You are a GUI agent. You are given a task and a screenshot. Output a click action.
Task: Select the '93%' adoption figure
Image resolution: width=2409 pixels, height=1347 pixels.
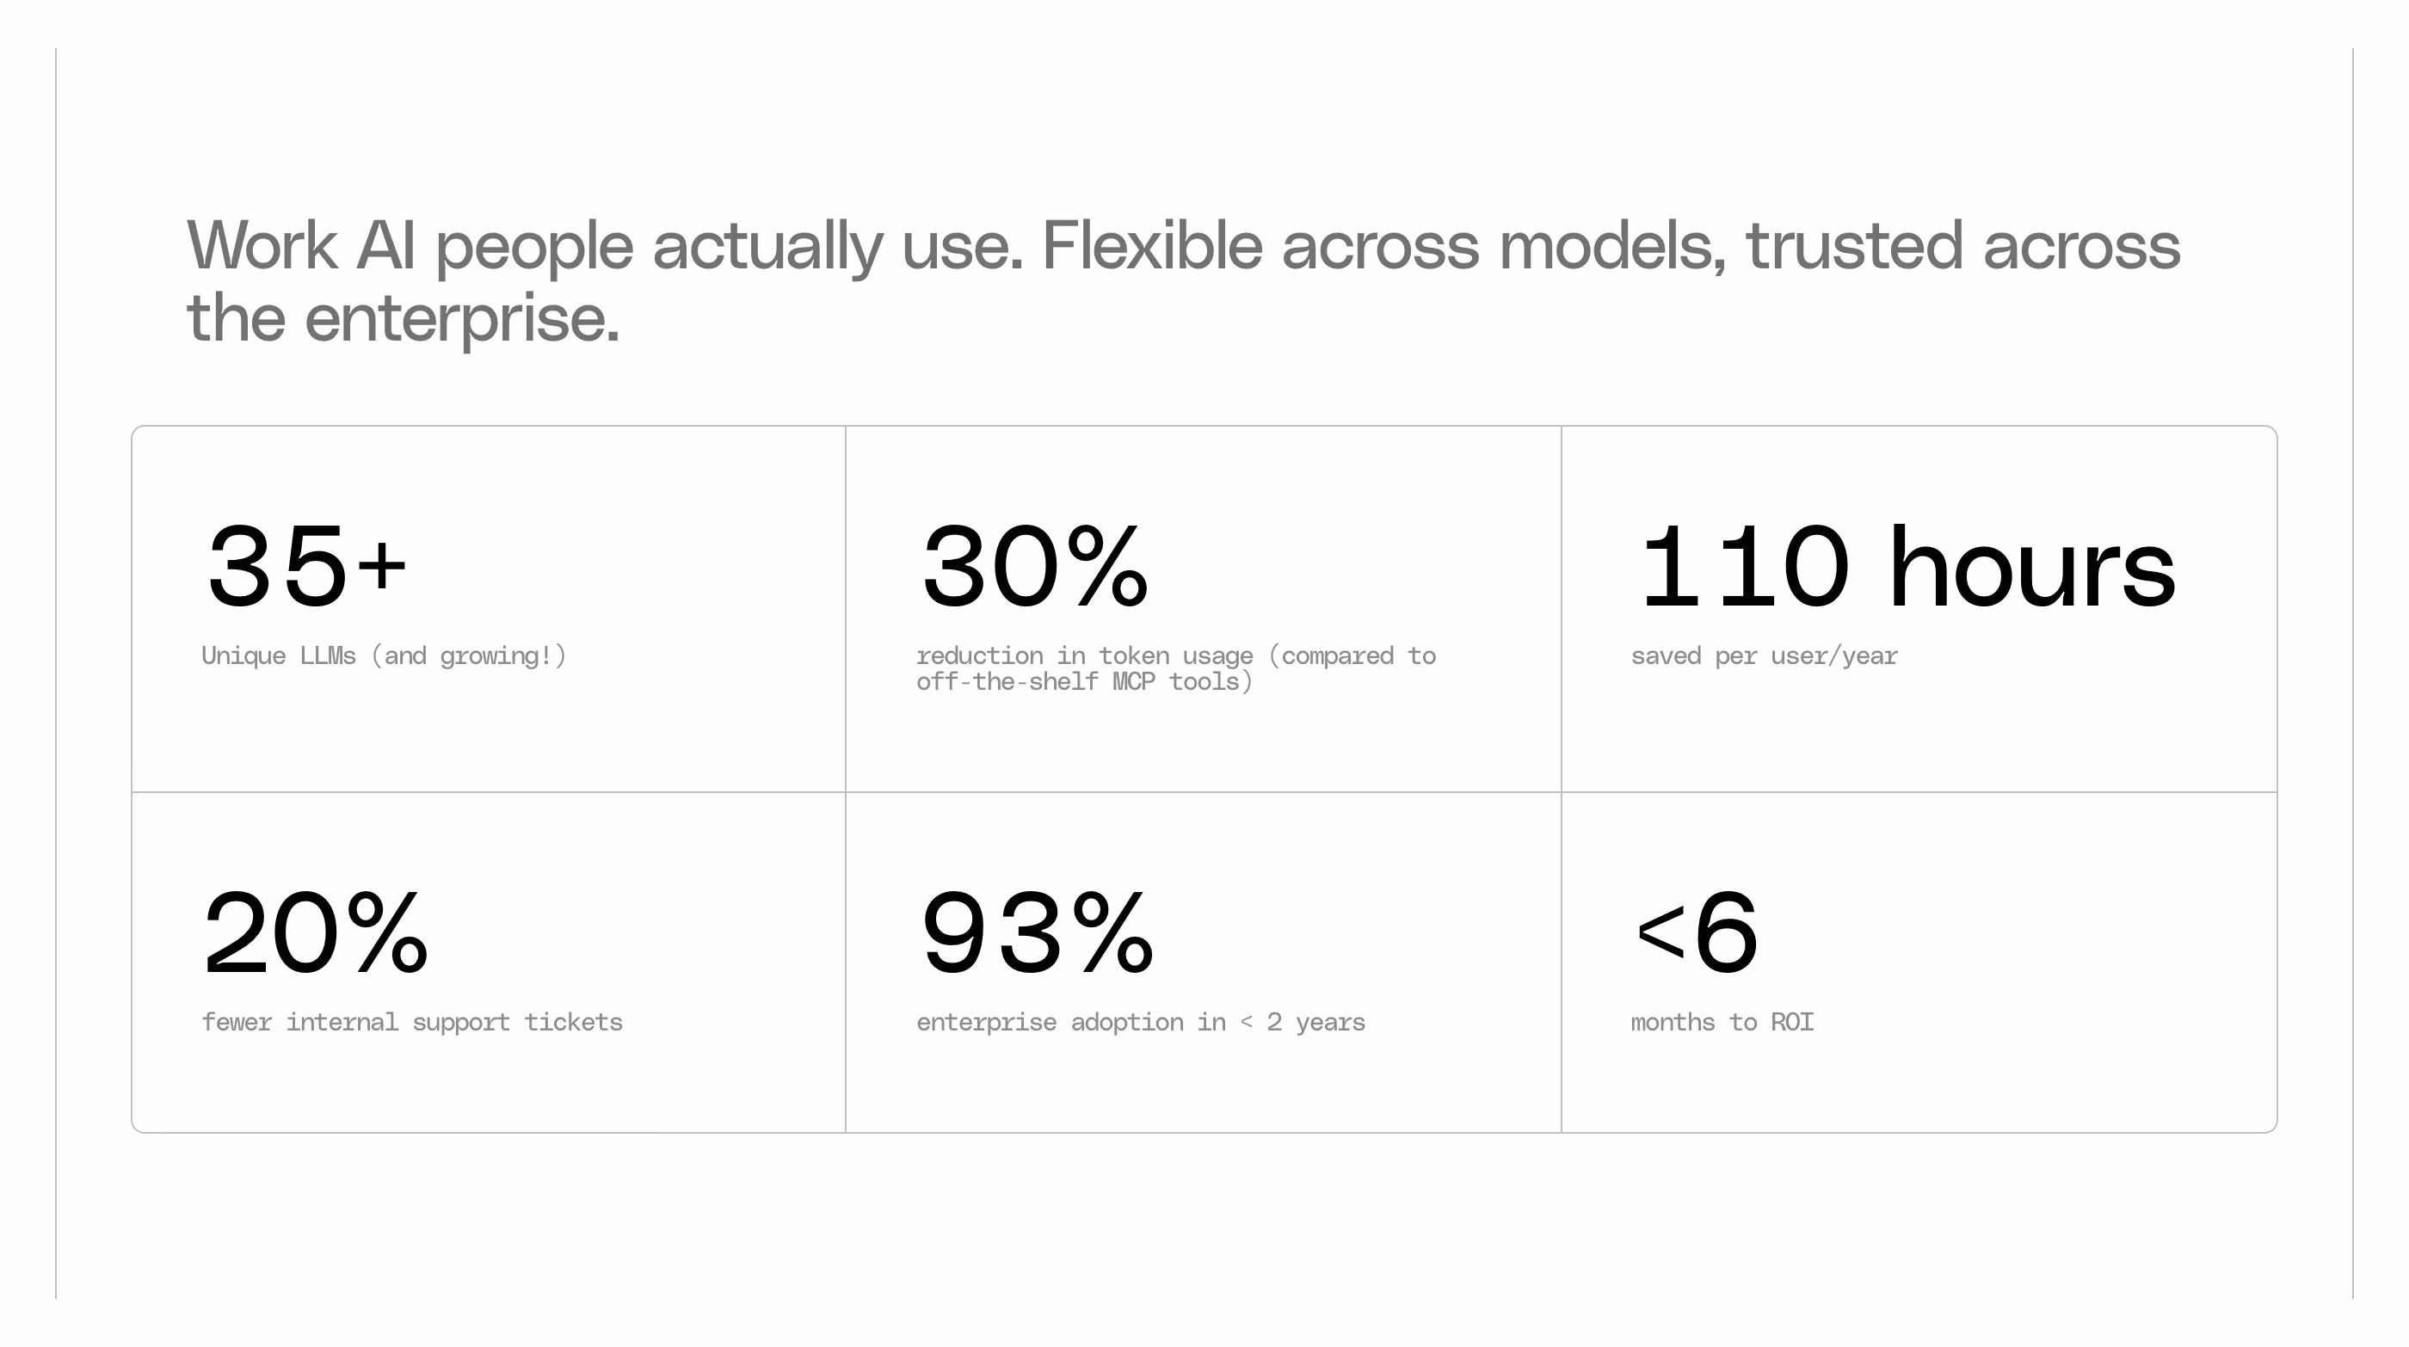click(x=1037, y=933)
